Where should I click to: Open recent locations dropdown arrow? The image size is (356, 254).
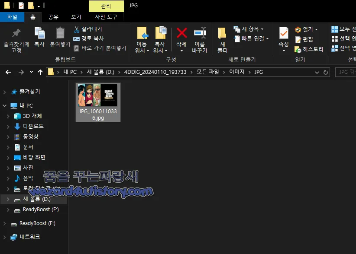31,72
